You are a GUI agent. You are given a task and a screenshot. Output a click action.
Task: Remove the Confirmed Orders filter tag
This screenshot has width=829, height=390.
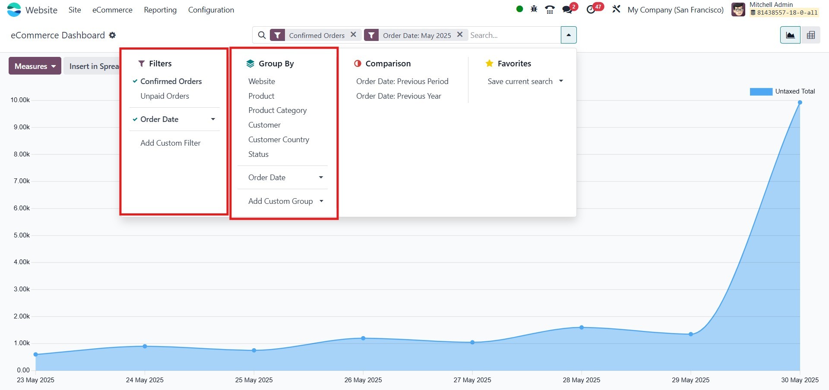click(x=353, y=35)
